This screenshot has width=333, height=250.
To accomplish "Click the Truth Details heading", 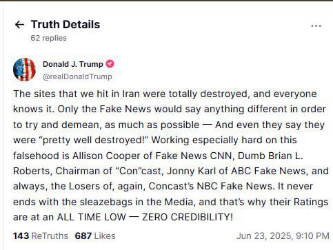I will pyautogui.click(x=65, y=24).
